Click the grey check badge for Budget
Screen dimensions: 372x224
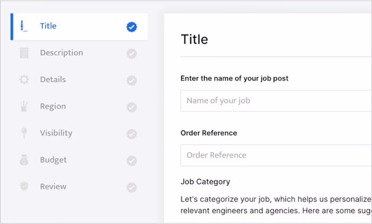(x=132, y=160)
